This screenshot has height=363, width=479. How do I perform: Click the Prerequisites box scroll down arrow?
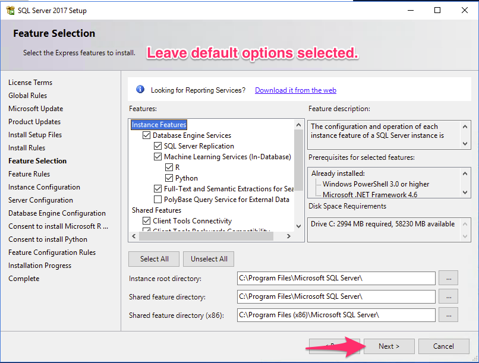point(465,192)
